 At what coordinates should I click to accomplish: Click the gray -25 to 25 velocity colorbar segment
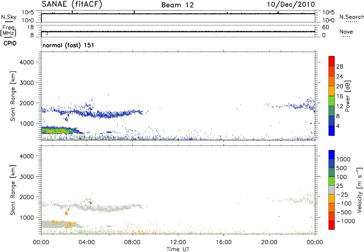click(332, 190)
